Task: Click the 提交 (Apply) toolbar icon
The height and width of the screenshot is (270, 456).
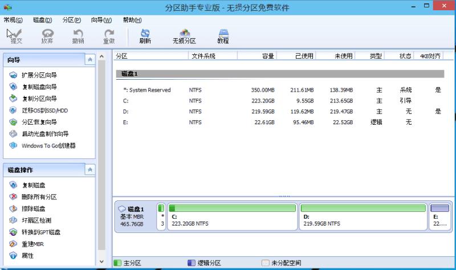Action: [x=17, y=36]
